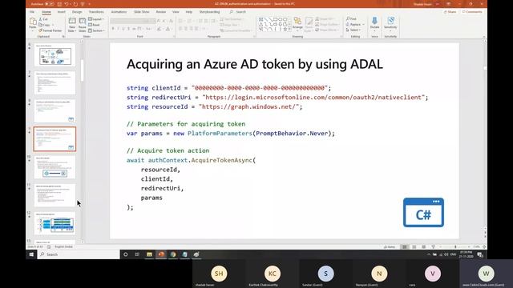Click the Save icon in Quick Access Toolbar
This screenshot has width=513, height=288.
click(x=59, y=4)
